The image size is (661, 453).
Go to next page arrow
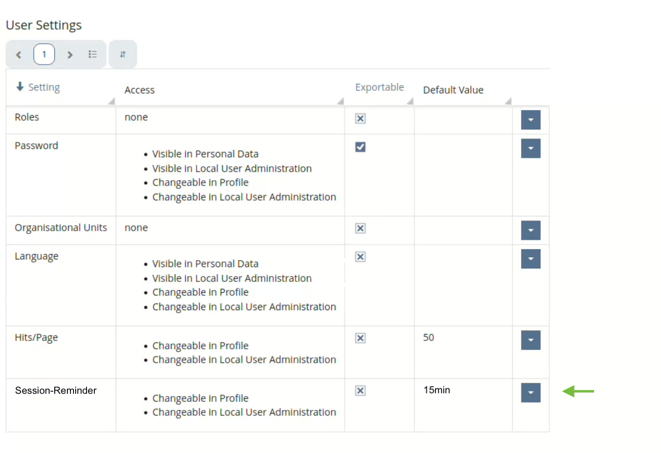tap(70, 55)
